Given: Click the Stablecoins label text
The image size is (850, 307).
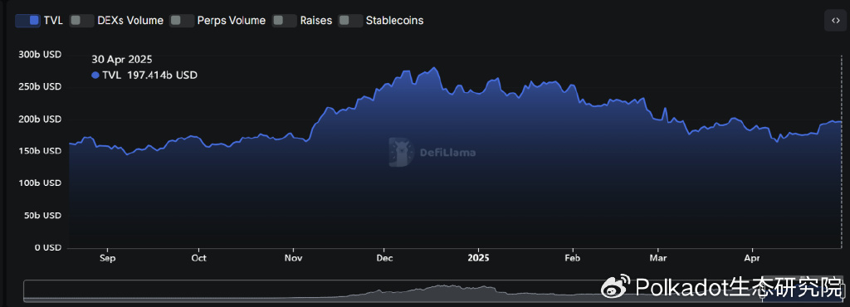Looking at the screenshot, I should [394, 21].
